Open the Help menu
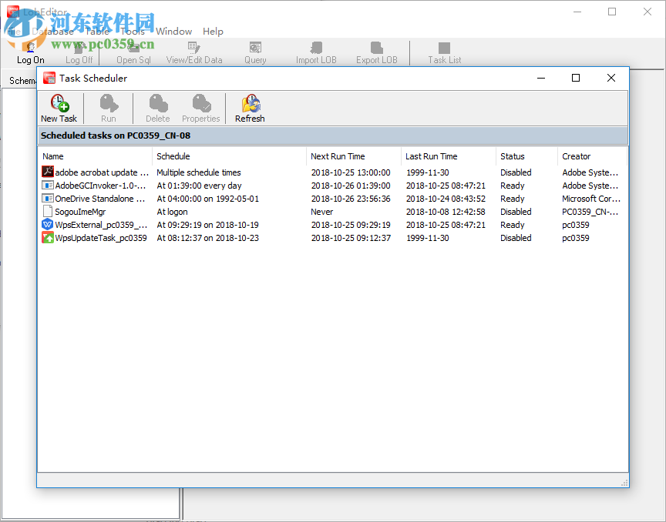 click(x=213, y=31)
